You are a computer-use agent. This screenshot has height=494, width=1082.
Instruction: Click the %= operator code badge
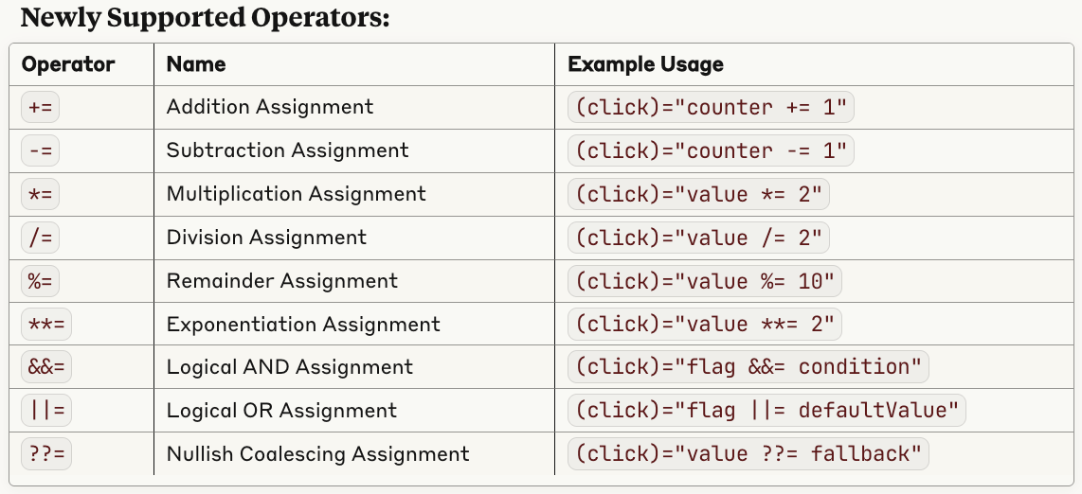41,281
